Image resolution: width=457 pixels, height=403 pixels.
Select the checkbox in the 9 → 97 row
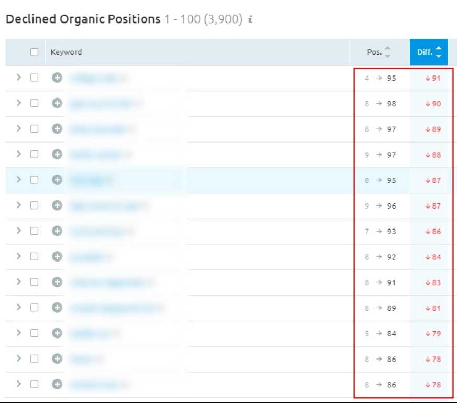pyautogui.click(x=35, y=154)
